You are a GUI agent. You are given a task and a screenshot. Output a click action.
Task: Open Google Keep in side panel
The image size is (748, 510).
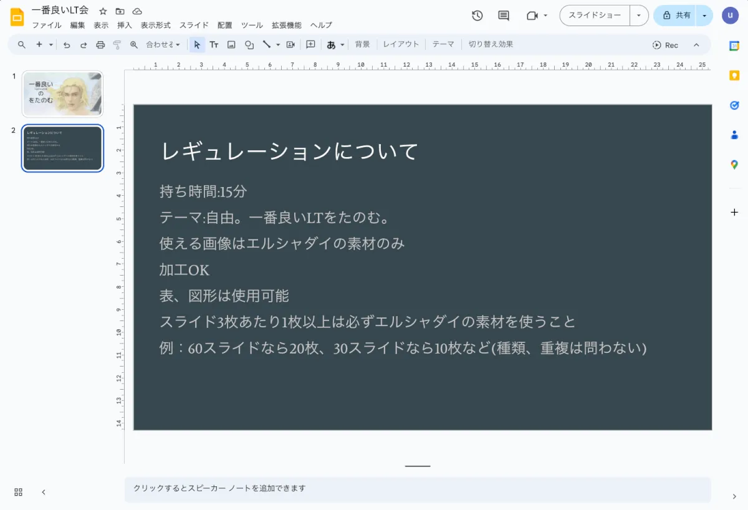[734, 75]
